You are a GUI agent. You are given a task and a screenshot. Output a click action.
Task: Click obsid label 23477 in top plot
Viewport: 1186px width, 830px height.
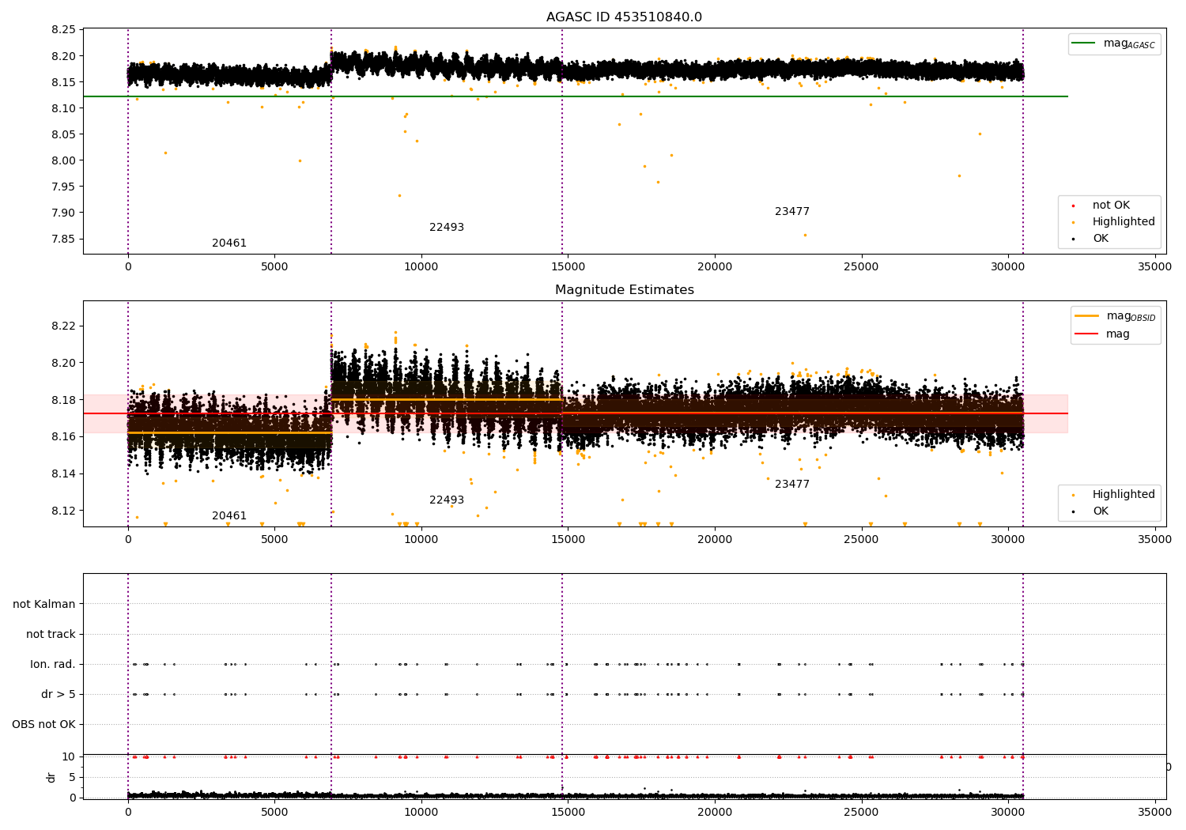[792, 211]
